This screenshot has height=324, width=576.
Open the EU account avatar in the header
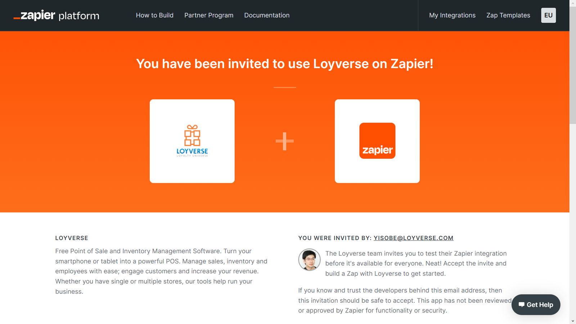[548, 15]
